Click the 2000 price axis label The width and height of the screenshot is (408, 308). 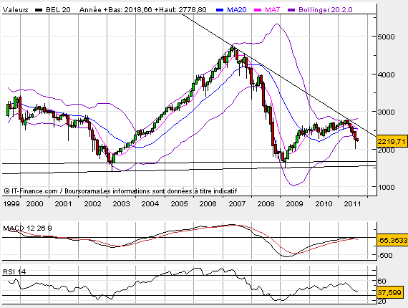(x=386, y=150)
